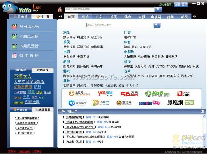Image resolution: width=207 pixels, height=154 pixels.
Task: Click the homepage search magnifier button
Action: pyautogui.click(x=157, y=25)
